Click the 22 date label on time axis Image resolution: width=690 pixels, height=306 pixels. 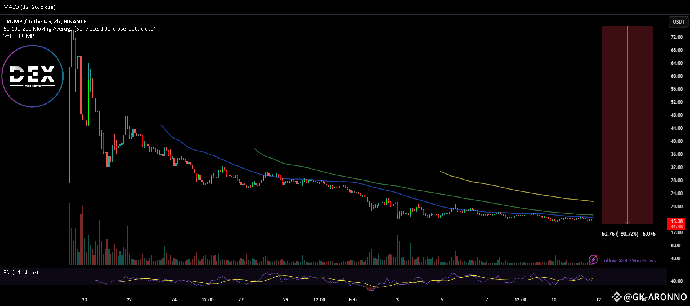(129, 299)
